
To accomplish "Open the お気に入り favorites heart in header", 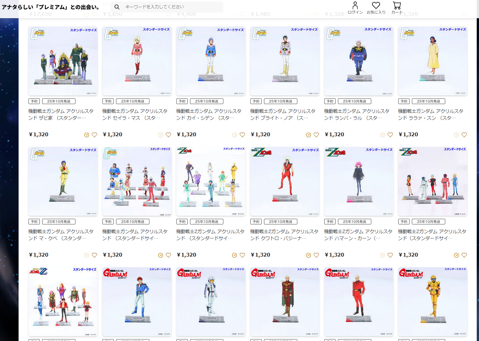I will coord(376,8).
